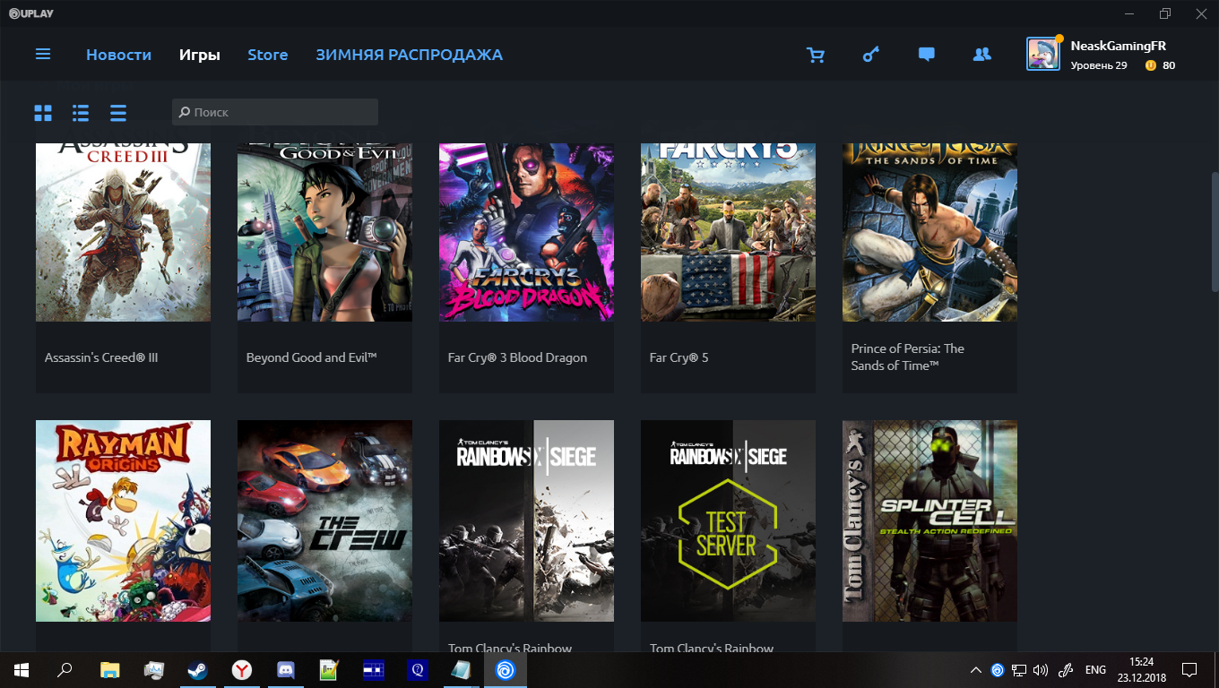The height and width of the screenshot is (688, 1219).
Task: Click the Uplay system tray icon
Action: tap(998, 669)
